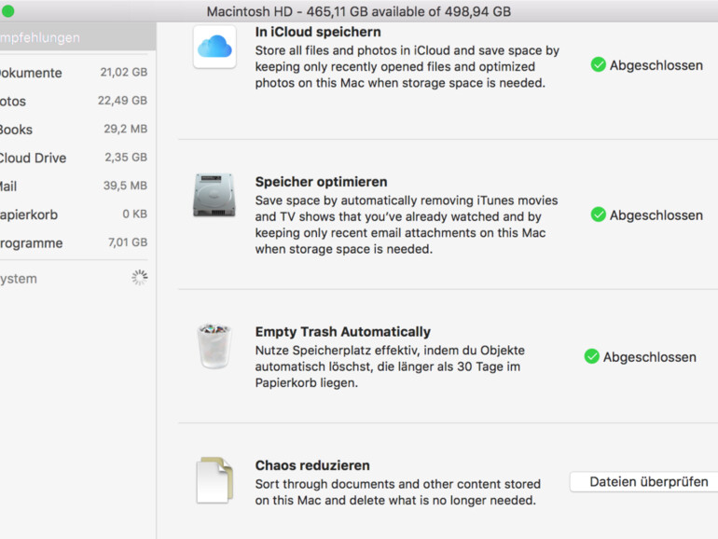Click green checkmark beside Empty Trash Automatically
This screenshot has width=718, height=539.
point(591,356)
